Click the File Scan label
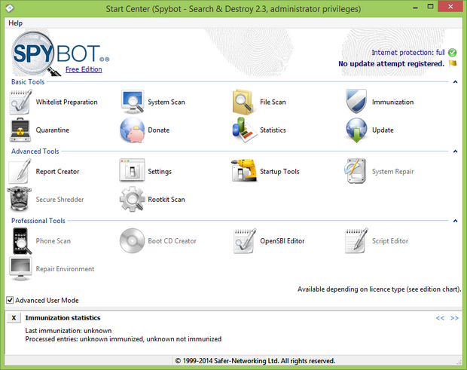 [x=273, y=102]
